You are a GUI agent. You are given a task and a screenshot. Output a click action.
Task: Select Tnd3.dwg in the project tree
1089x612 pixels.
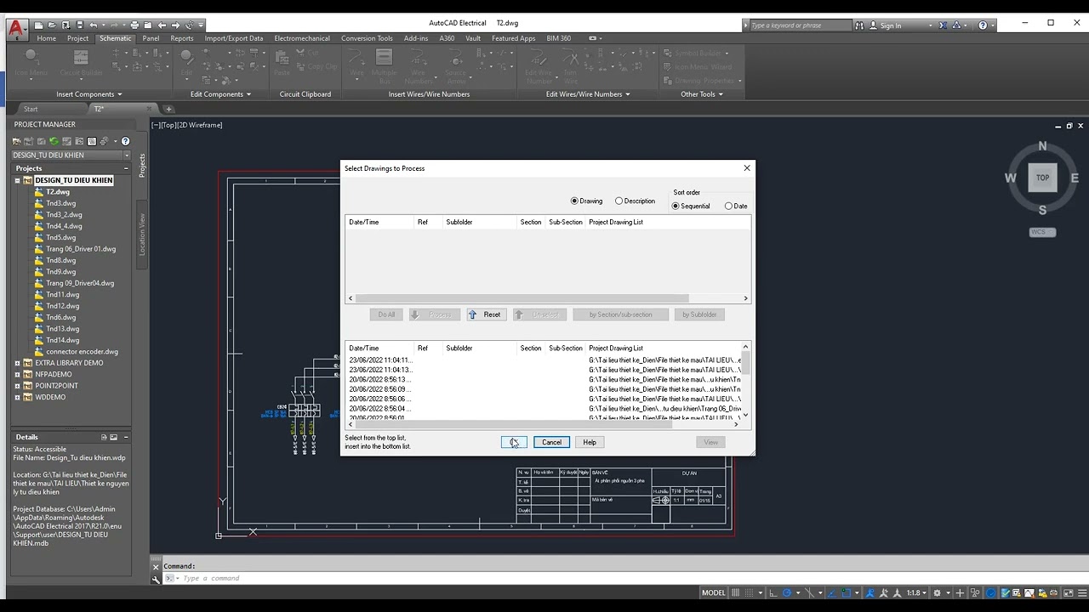pos(60,203)
